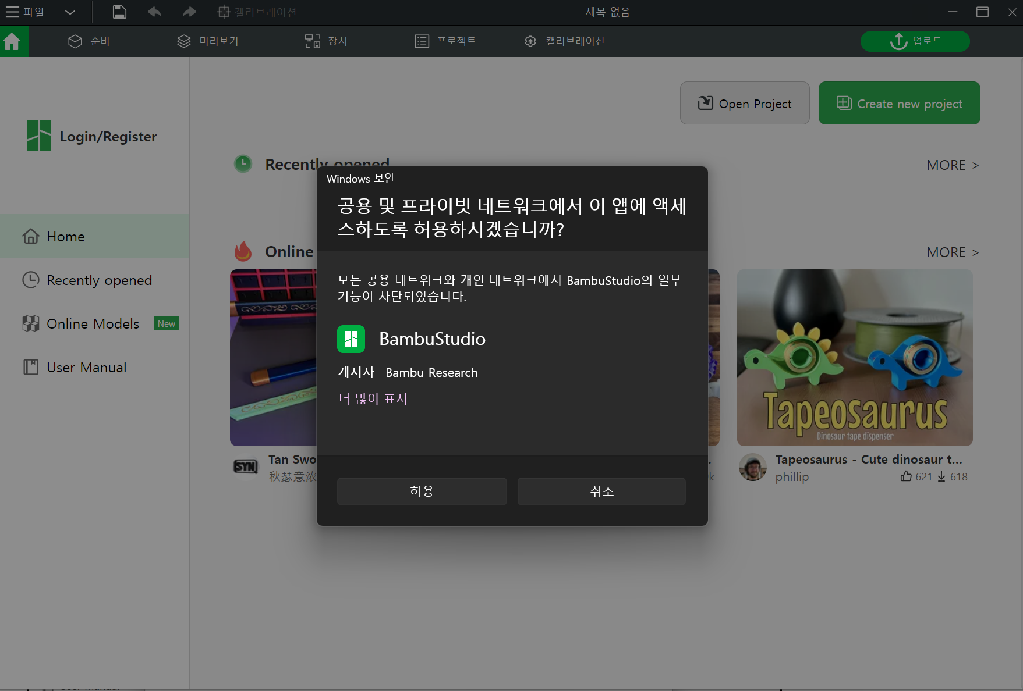The image size is (1023, 691).
Task: Click the green 업로드 button
Action: tap(915, 41)
